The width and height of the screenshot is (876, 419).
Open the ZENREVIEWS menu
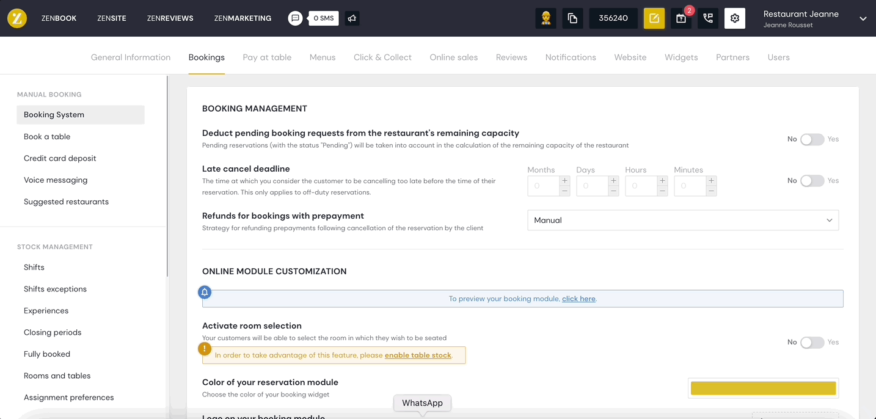click(170, 18)
